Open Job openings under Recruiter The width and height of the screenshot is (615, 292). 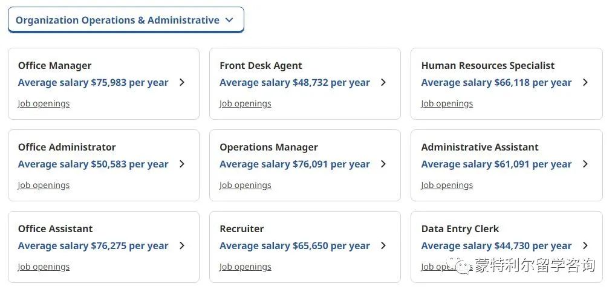tap(245, 267)
